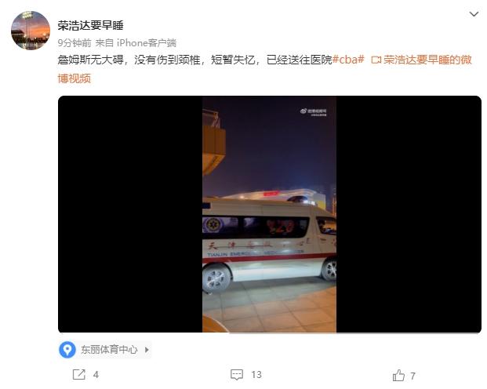Click the repost share icon
Screen dimensions: 487x389
pos(79,374)
